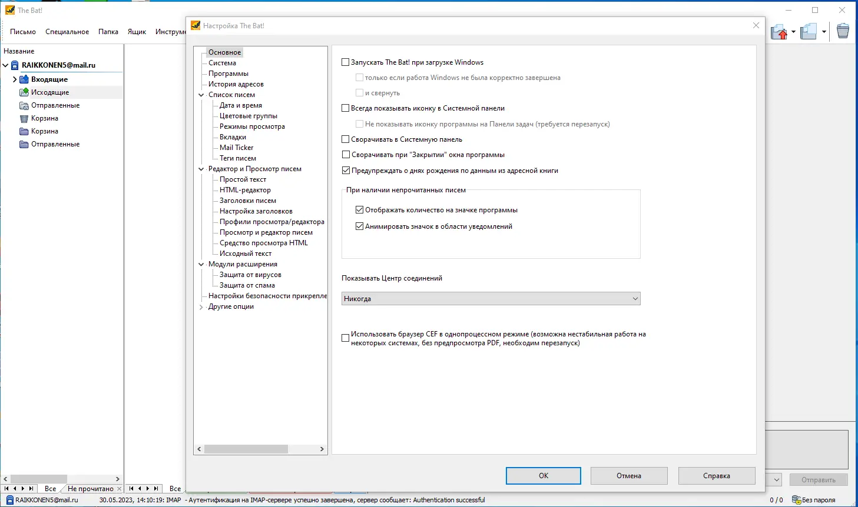Open Mail Ticker settings item
This screenshot has height=507, width=858.
(237, 148)
